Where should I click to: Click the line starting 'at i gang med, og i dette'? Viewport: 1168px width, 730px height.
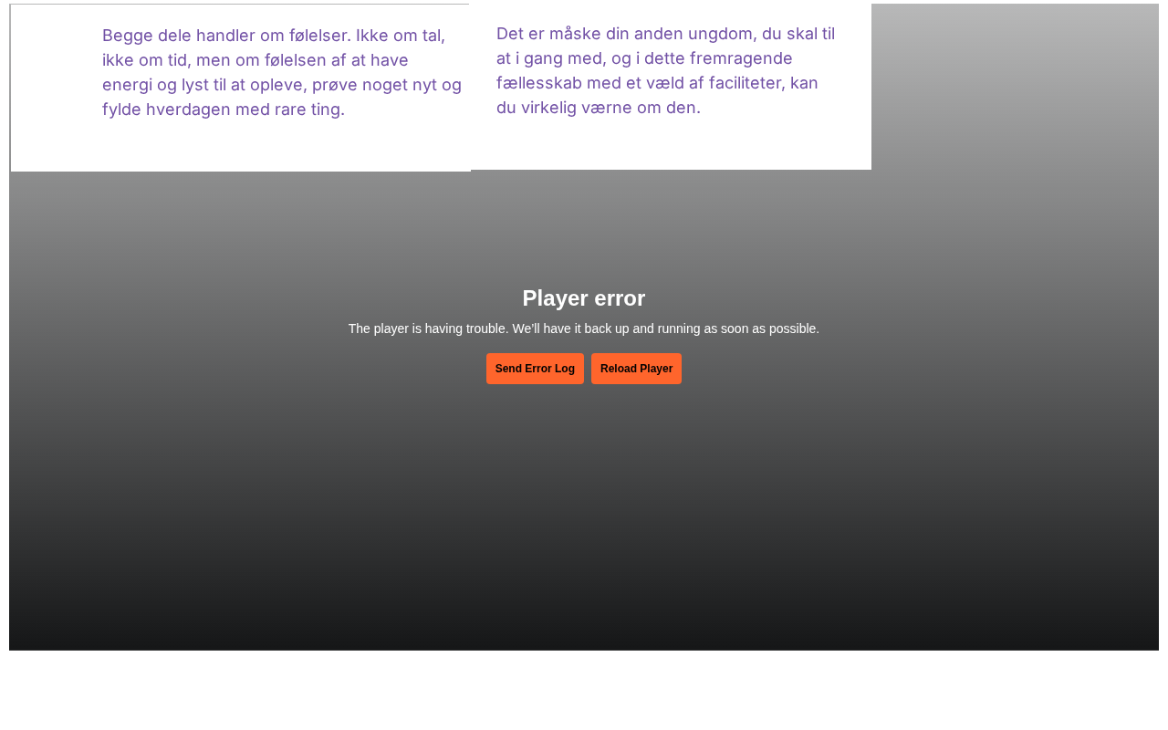point(644,58)
